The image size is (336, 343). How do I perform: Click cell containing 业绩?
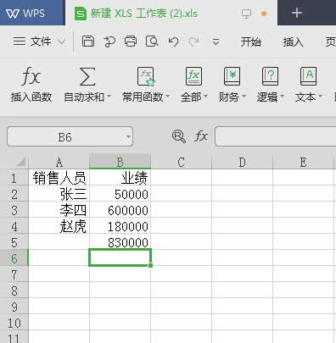120,178
